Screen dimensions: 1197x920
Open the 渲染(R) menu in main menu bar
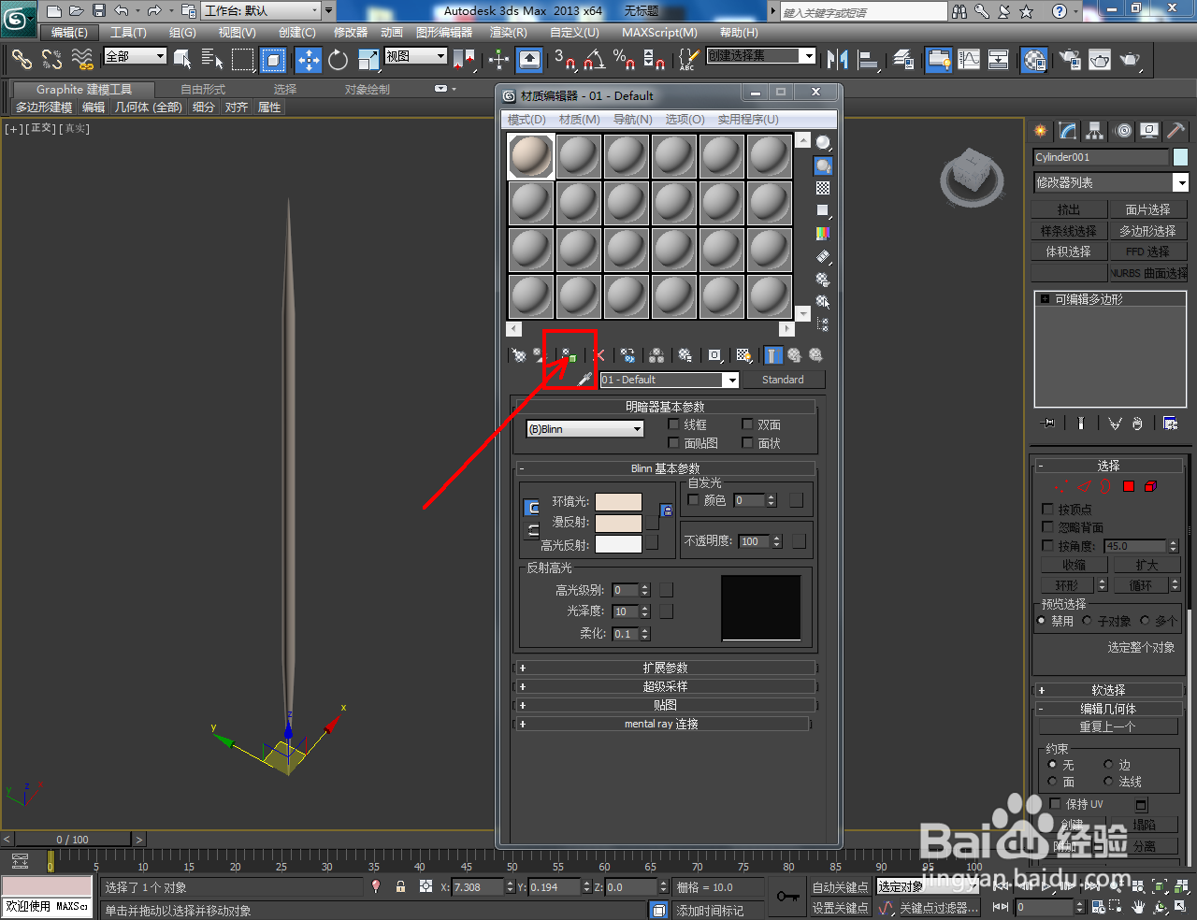click(507, 32)
